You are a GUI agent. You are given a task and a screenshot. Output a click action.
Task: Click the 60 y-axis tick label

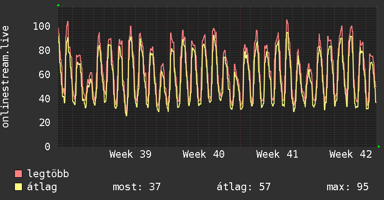pos(45,74)
